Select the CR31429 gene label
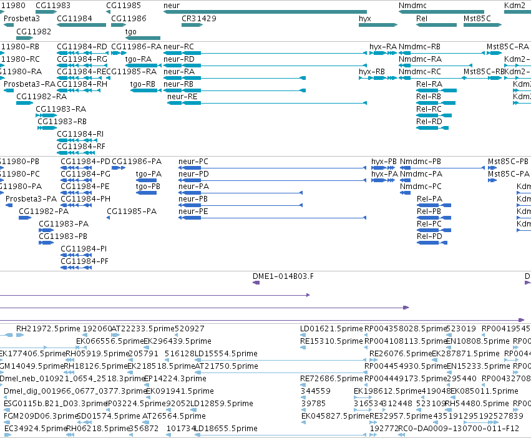Image resolution: width=531 pixels, height=438 pixels. pyautogui.click(x=199, y=18)
